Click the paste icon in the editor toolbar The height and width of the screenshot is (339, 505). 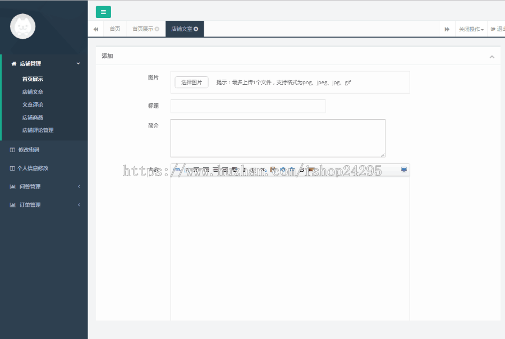273,169
